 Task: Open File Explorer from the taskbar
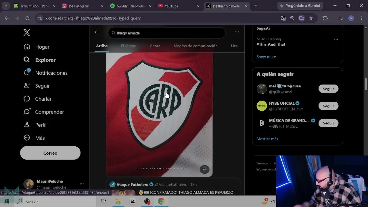click(118, 202)
